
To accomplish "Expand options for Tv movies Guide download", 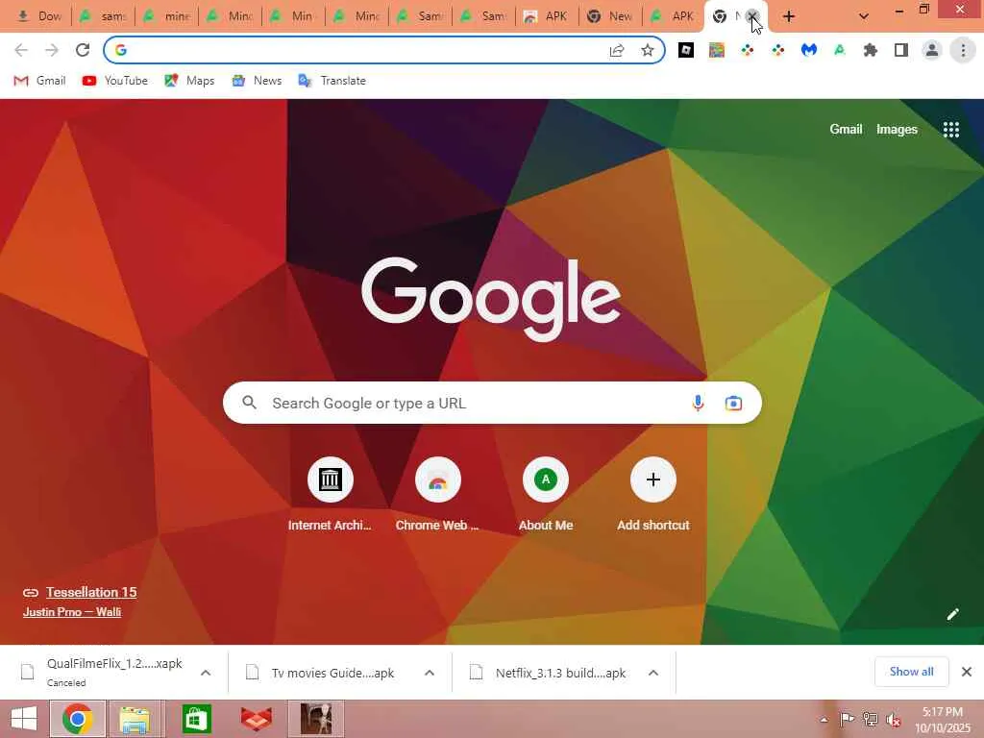I will 430,673.
